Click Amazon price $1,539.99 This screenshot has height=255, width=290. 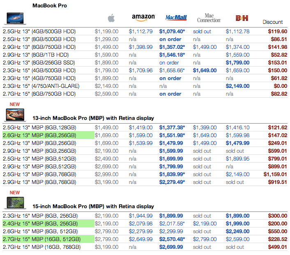(x=140, y=143)
